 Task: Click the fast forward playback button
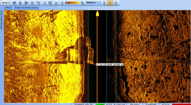[x=26, y=3]
